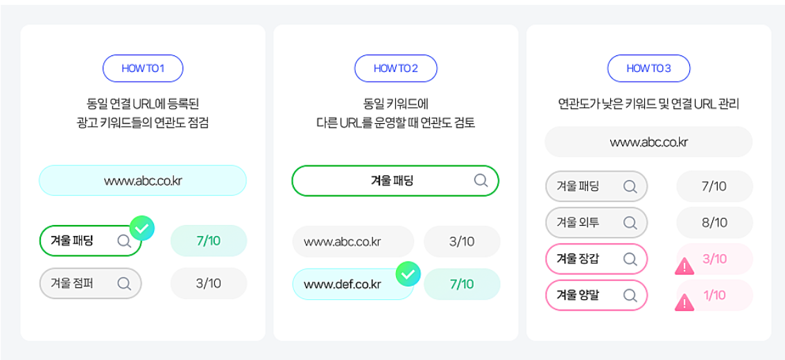The height and width of the screenshot is (360, 785).
Task: Click green checkmark badge on www.def.co.kr
Action: point(408,274)
